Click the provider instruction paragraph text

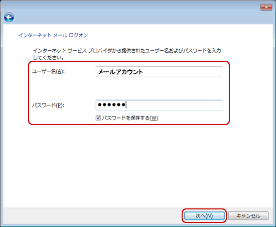[x=127, y=54]
